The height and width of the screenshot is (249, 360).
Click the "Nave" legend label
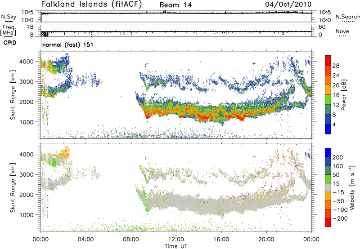click(342, 31)
